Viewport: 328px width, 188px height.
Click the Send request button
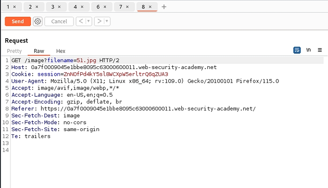[18, 21]
